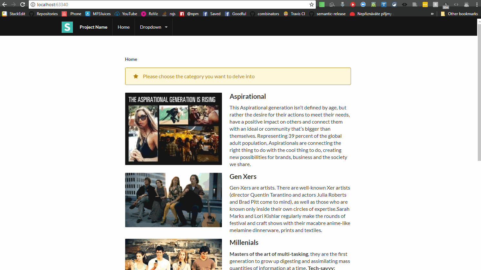Screen dimensions: 481x270
Task: Click the star icon in the yellow message
Action: tap(136, 76)
